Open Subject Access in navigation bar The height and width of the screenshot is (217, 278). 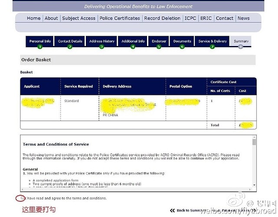[x=78, y=18]
